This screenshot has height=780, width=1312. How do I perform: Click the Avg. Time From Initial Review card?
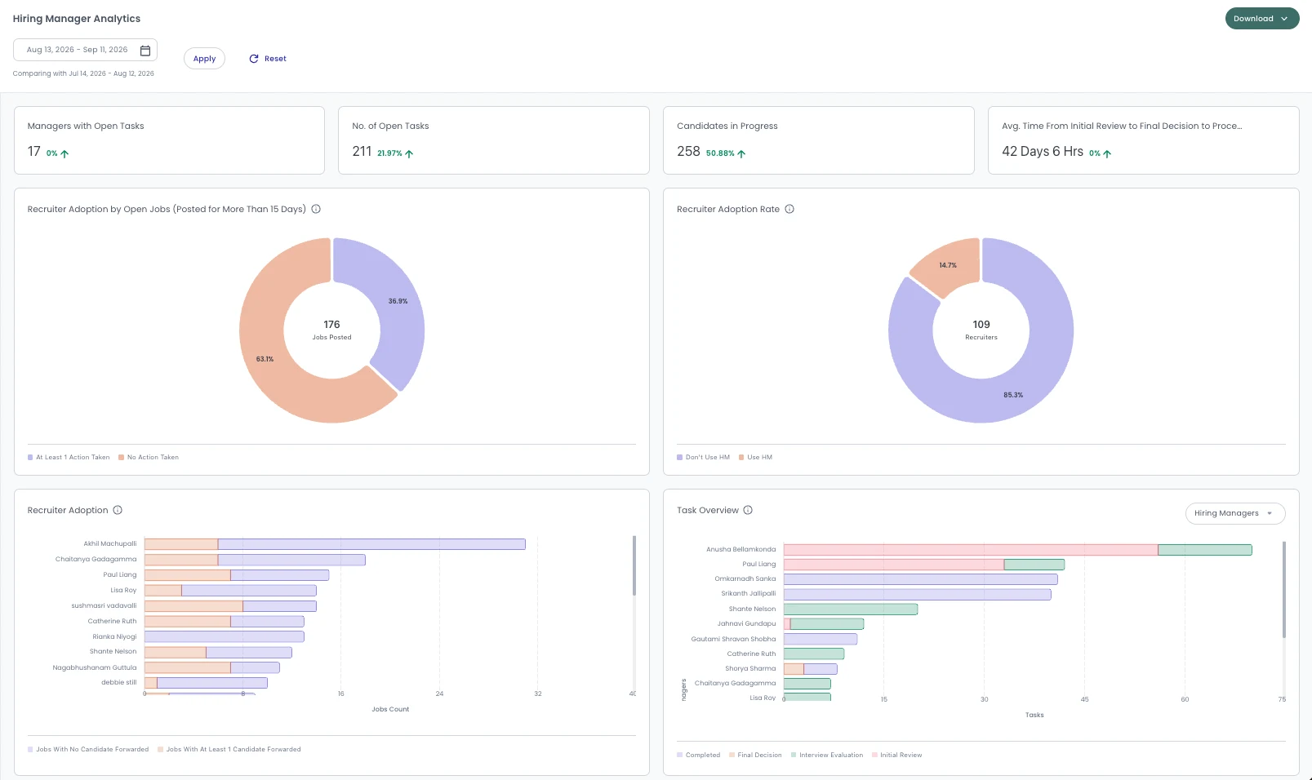[1144, 140]
